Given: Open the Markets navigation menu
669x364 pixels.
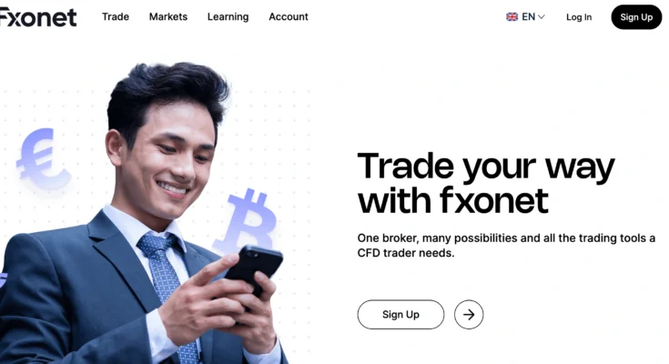Looking at the screenshot, I should coord(168,16).
